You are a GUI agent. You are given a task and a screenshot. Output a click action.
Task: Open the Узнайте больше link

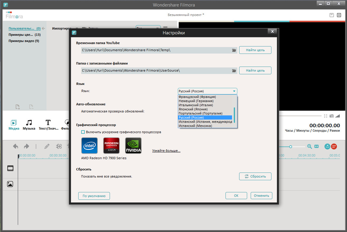click(166, 151)
